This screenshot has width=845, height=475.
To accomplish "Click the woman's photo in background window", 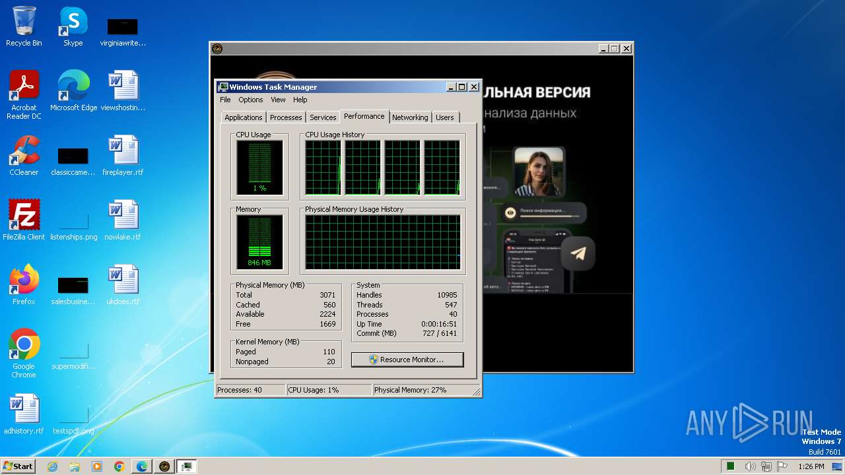I will point(539,172).
